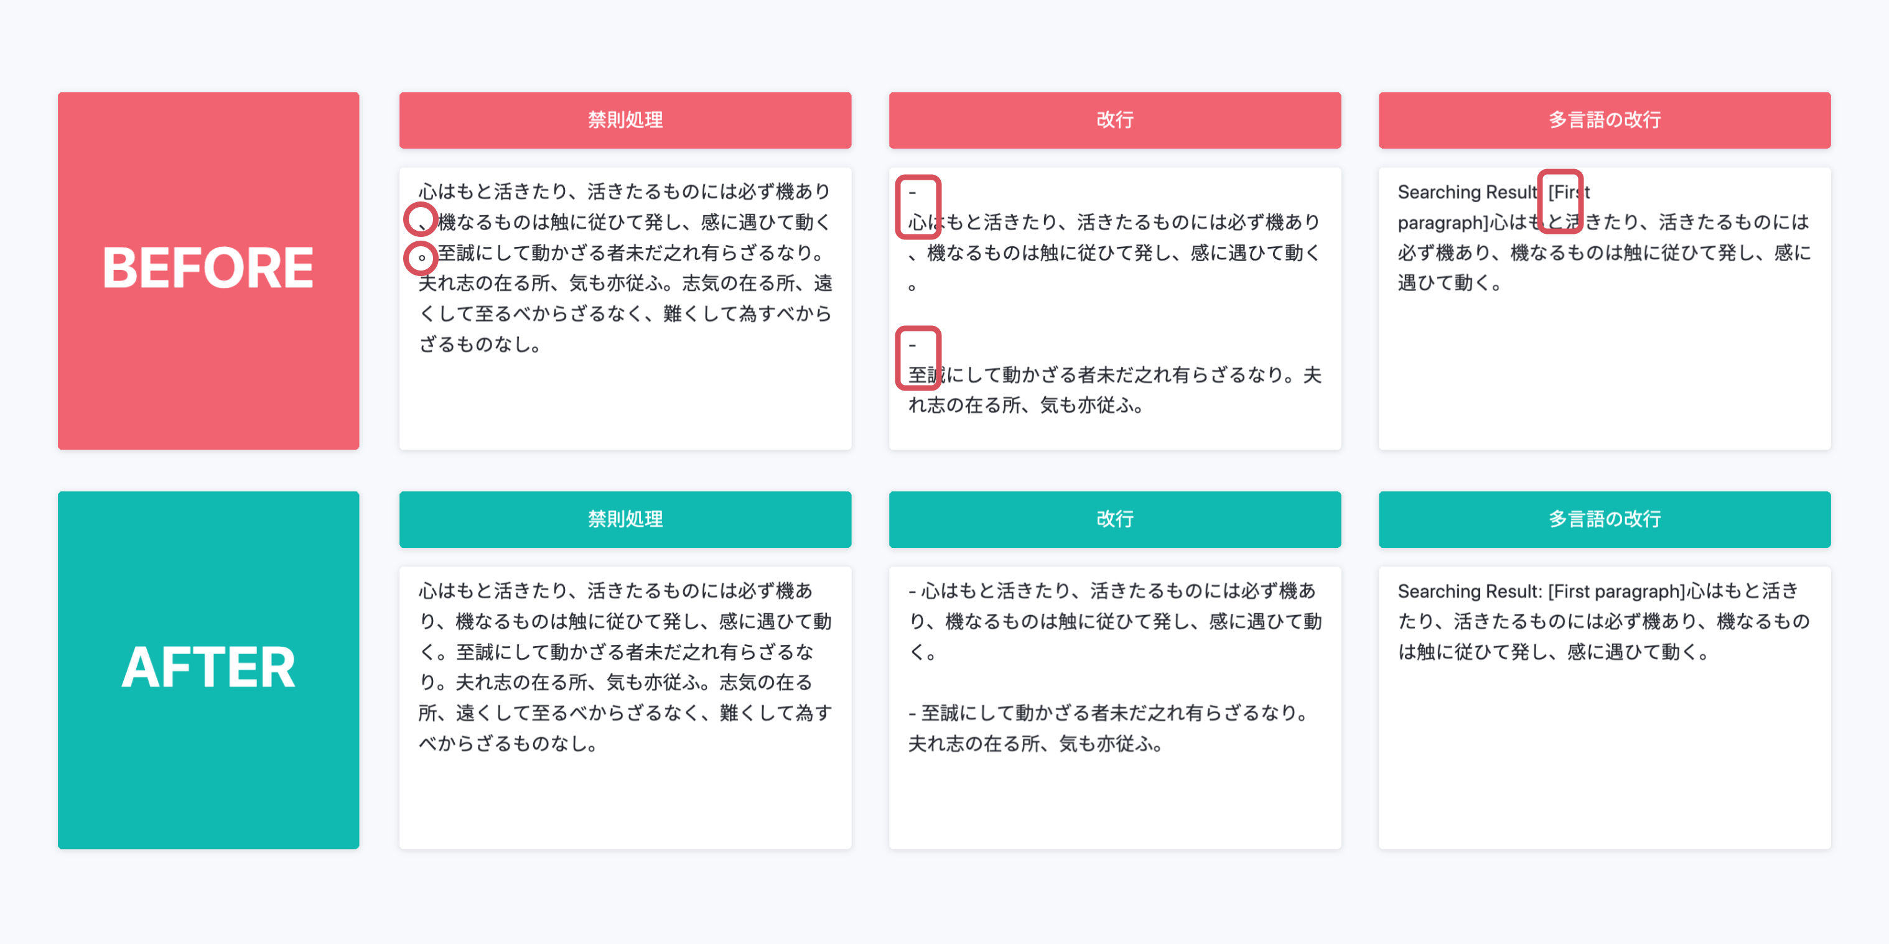Click the circled period mark at line start
Viewport: 1889px width, 944px height.
421,257
